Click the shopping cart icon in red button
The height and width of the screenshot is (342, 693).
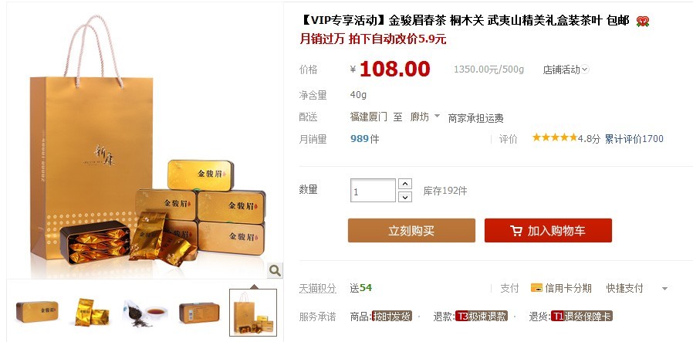tap(516, 231)
